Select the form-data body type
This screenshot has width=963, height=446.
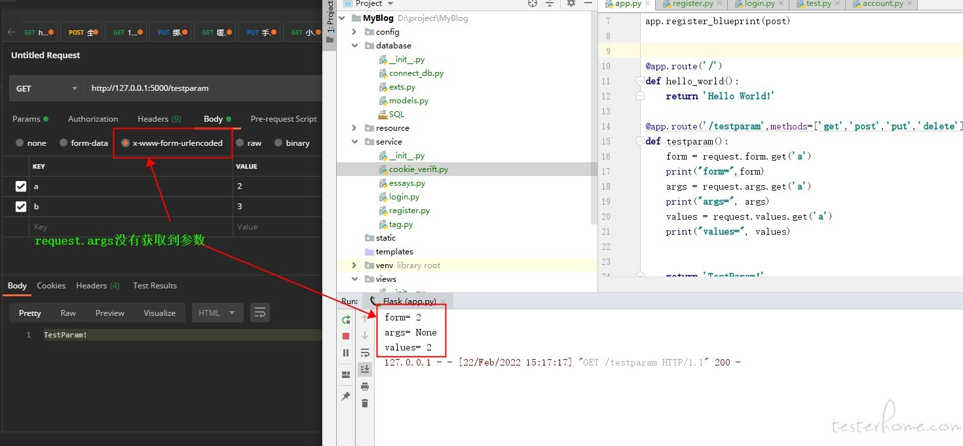click(84, 143)
